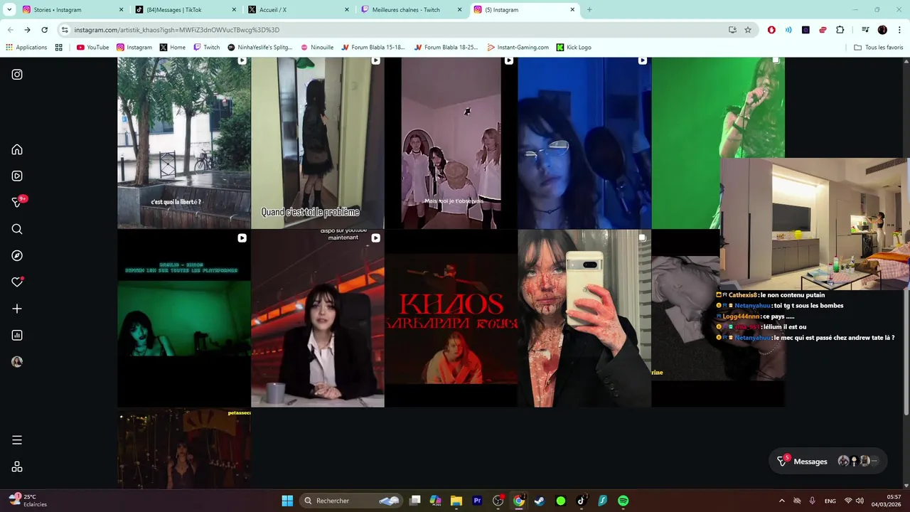Open the tab search dropdown arrow

coord(9,10)
